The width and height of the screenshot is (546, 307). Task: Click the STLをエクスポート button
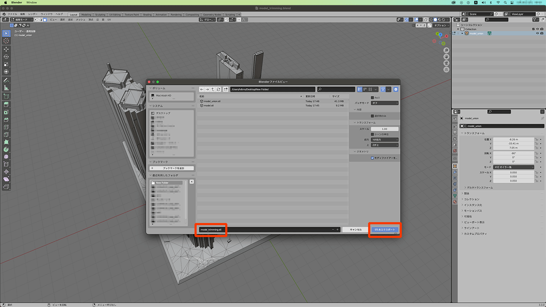[x=384, y=229]
